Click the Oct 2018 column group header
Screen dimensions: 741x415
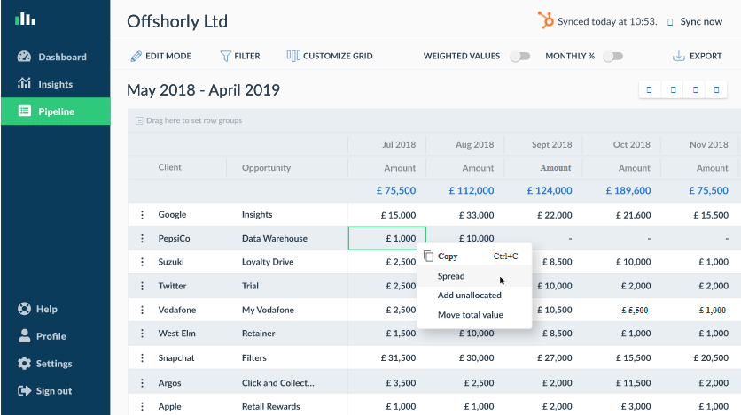pyautogui.click(x=631, y=145)
